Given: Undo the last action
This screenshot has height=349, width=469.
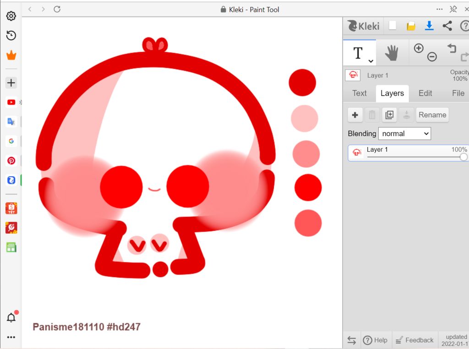Looking at the screenshot, I should click(452, 48).
